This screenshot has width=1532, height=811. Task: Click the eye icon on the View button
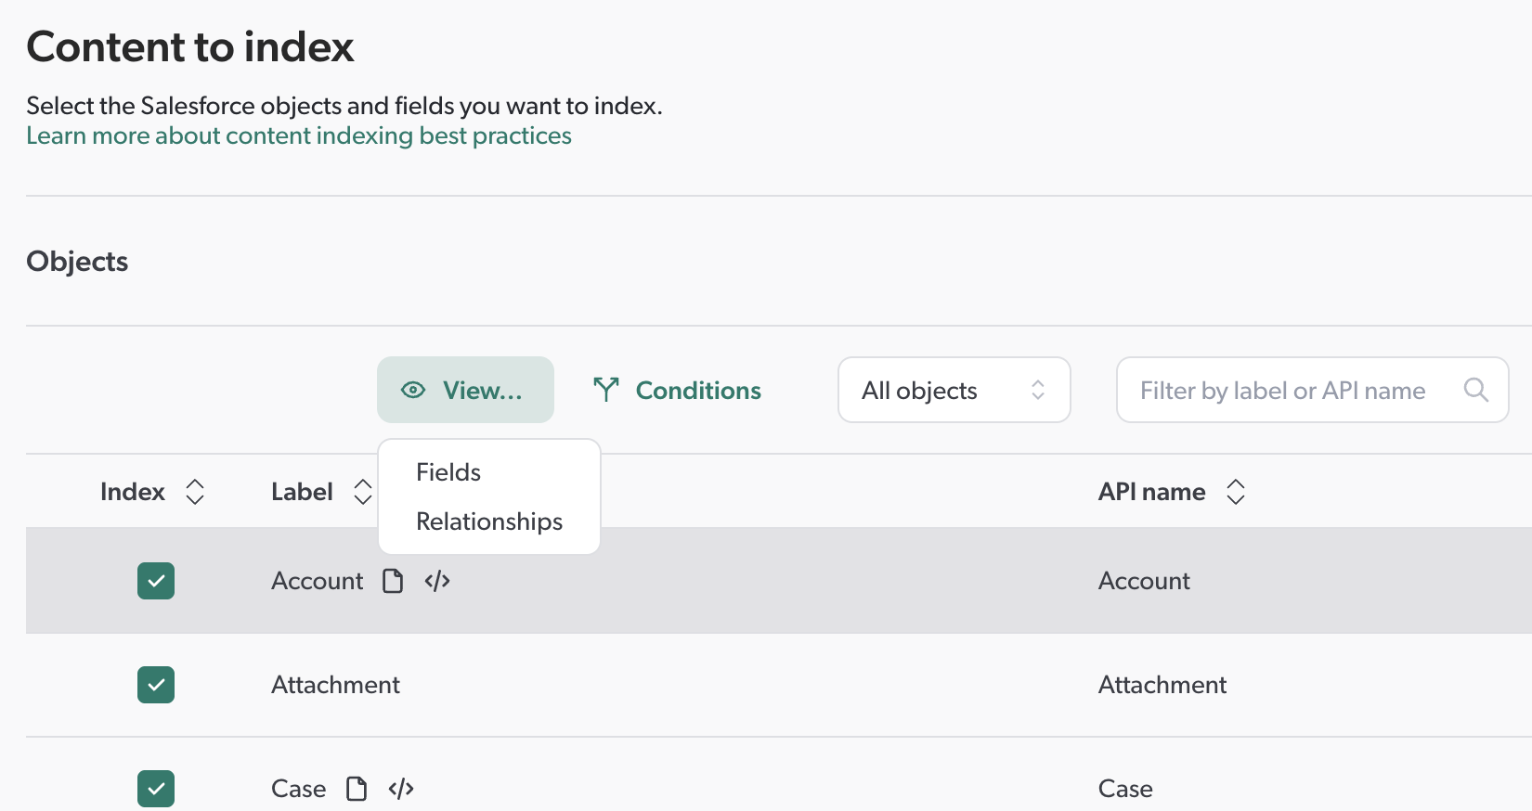tap(413, 390)
